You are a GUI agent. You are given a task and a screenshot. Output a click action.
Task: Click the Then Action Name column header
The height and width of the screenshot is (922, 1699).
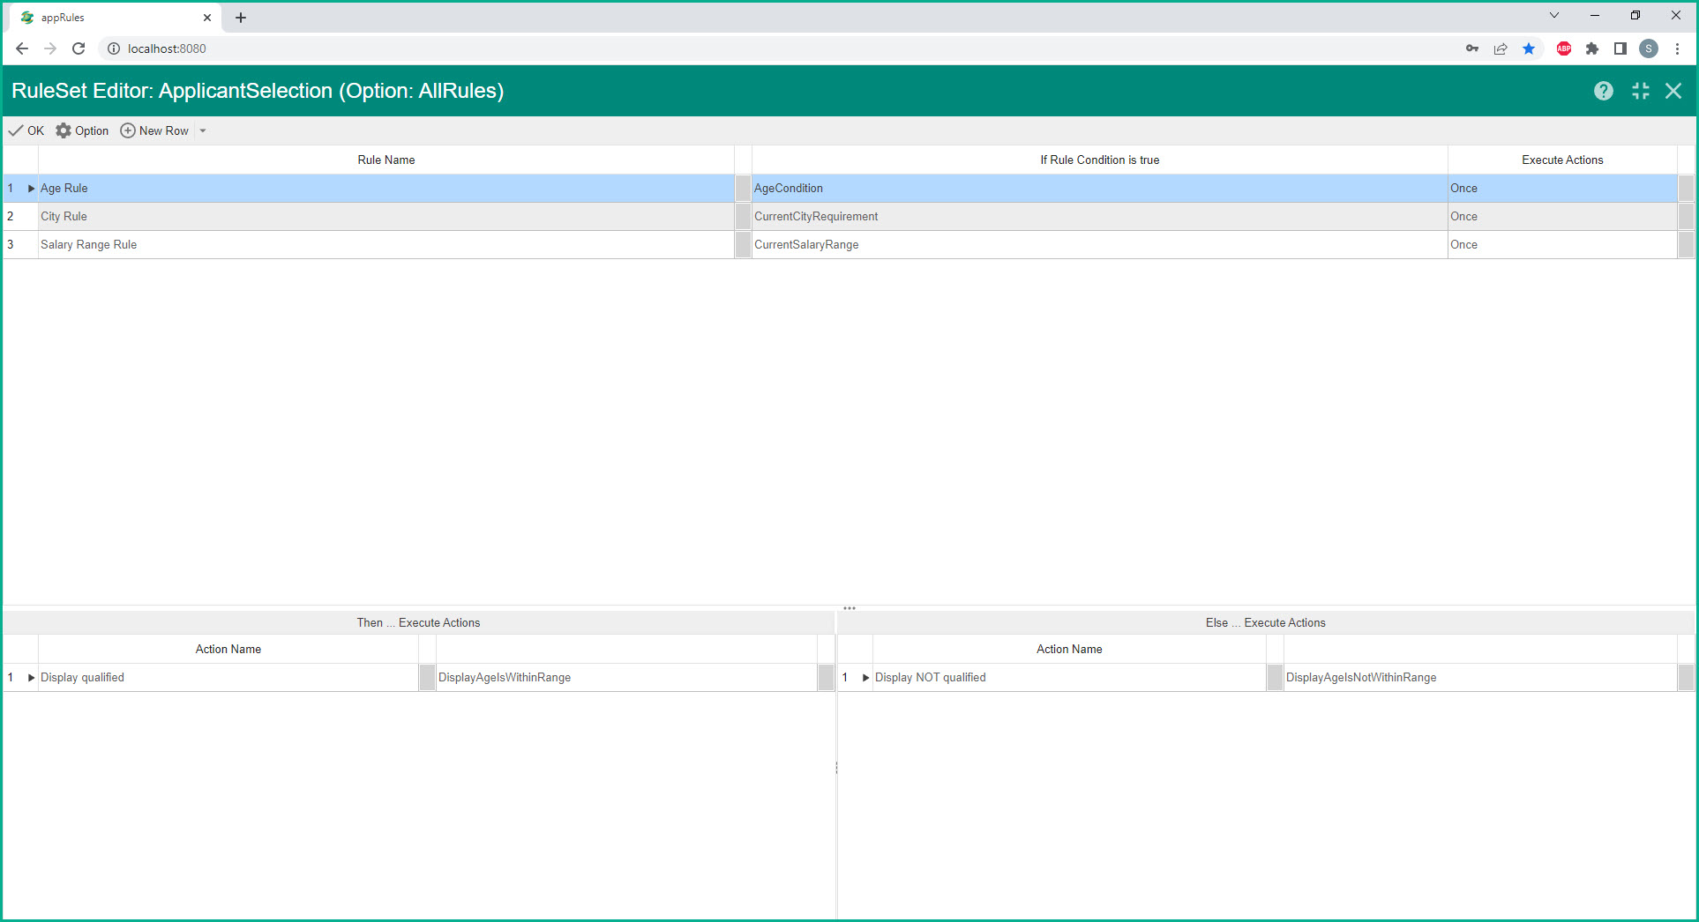point(228,650)
